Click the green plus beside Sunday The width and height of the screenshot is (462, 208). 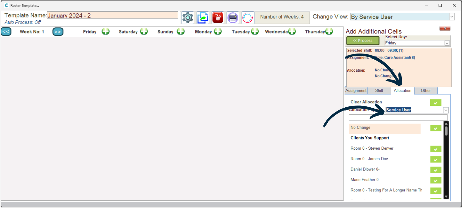coord(181,32)
